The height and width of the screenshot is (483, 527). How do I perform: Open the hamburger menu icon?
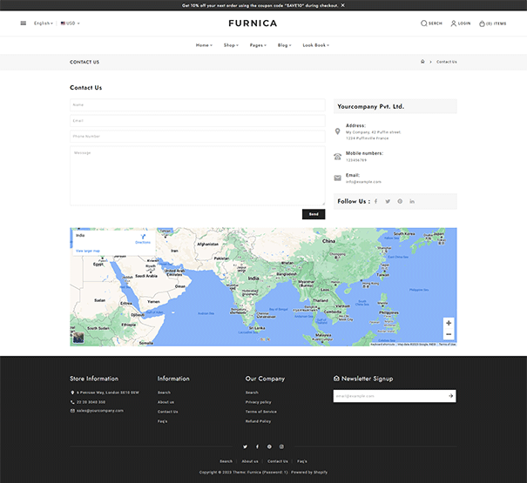[x=24, y=23]
